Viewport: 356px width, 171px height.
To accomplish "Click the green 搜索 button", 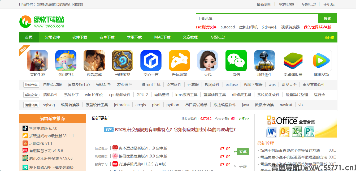I will 327,18.
